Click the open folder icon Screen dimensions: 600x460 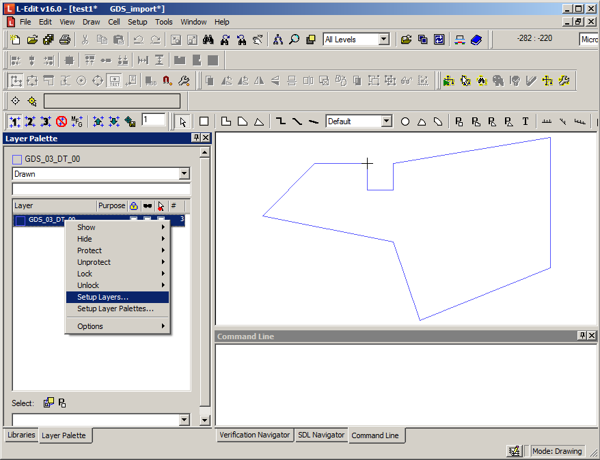point(31,40)
